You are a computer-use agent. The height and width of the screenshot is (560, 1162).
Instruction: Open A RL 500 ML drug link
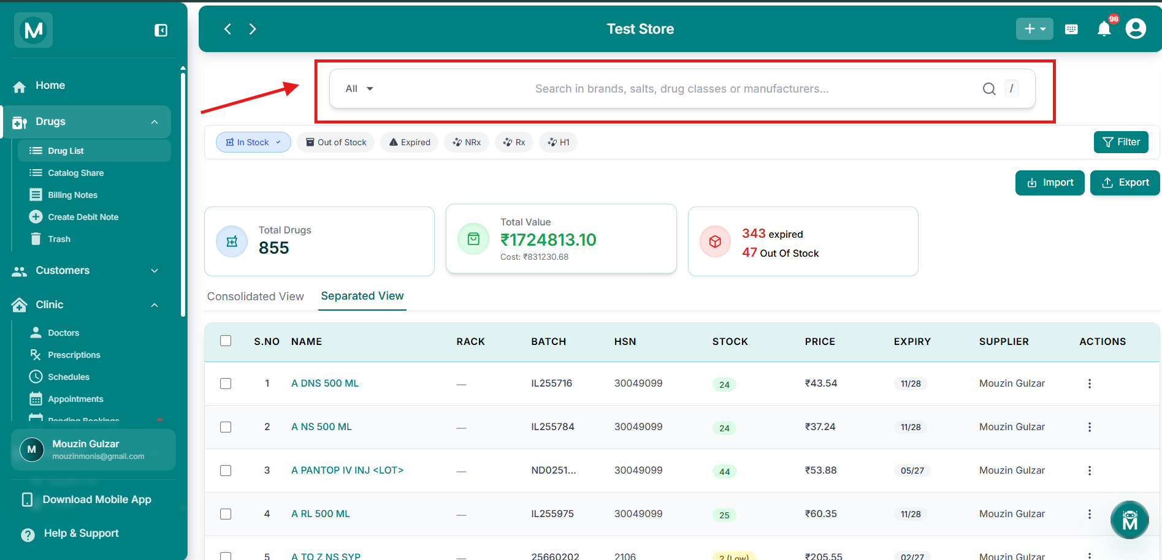(x=321, y=514)
